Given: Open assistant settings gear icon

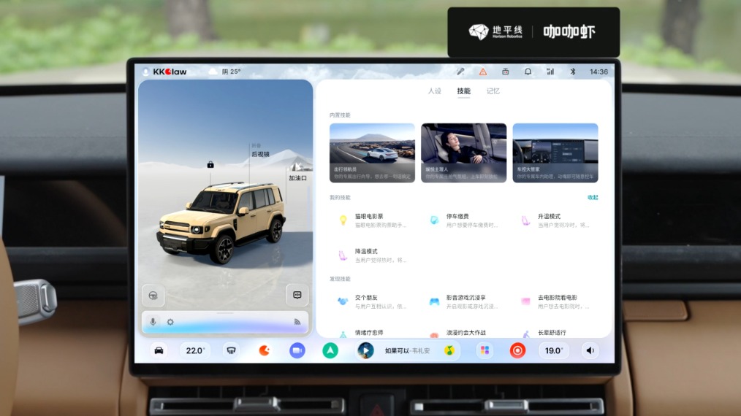Looking at the screenshot, I should click(170, 322).
